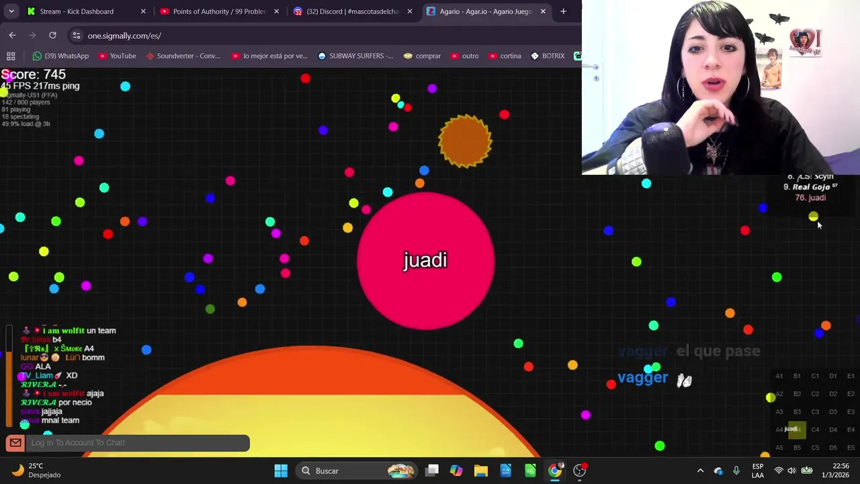
Task: Click the spiky orange virus cell
Action: pos(465,140)
